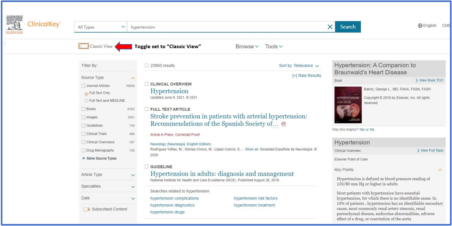
Task: Open the hypertension complications related search
Action: (174, 198)
